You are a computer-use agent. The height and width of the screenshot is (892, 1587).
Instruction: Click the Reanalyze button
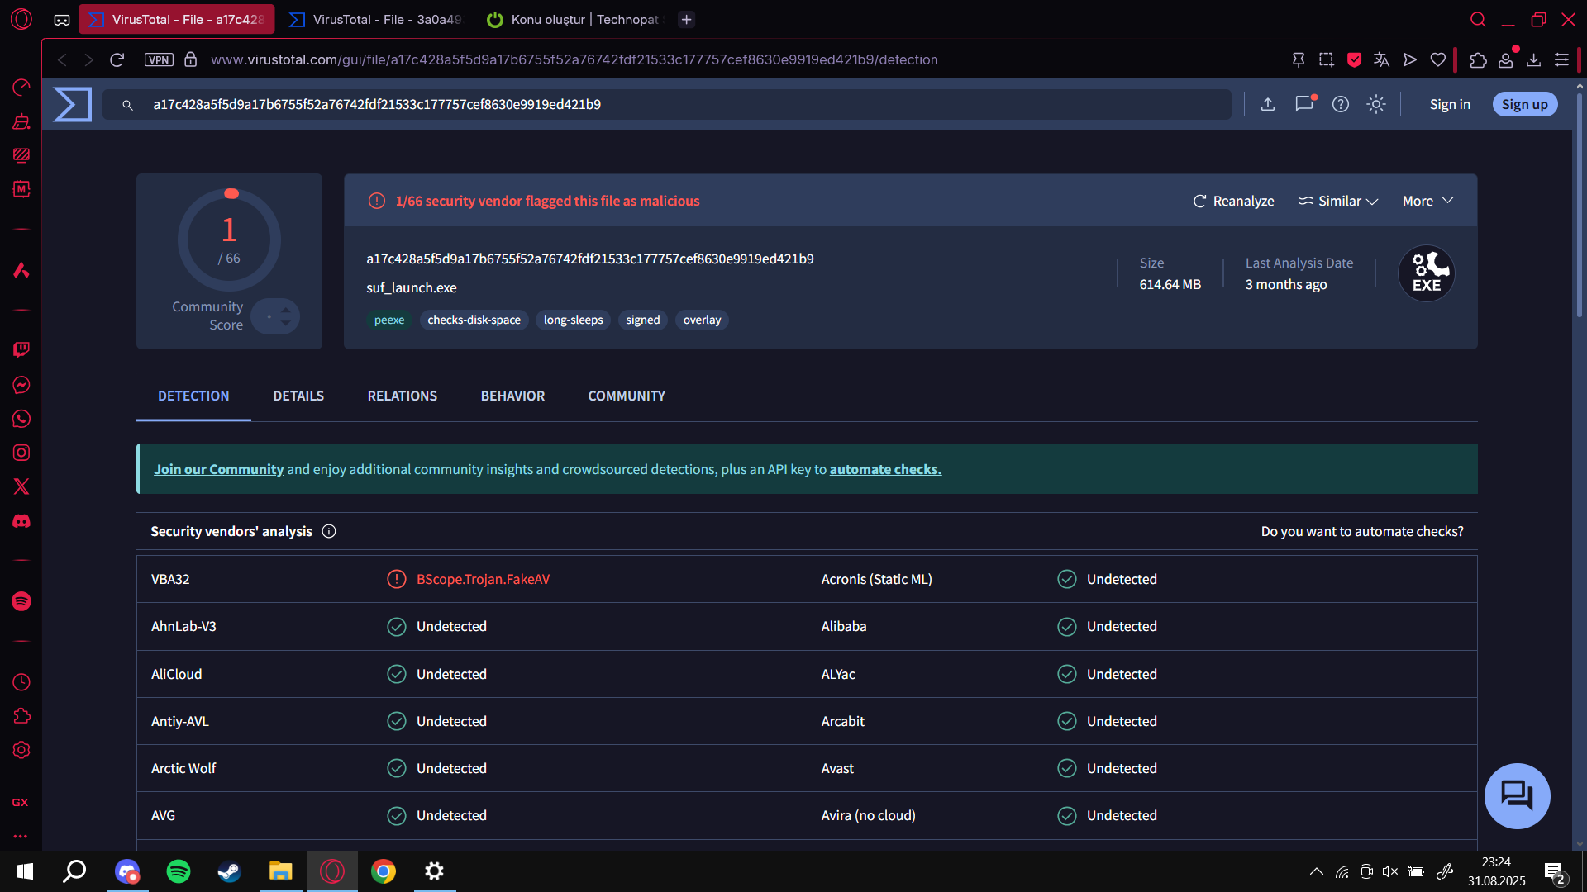click(1233, 201)
